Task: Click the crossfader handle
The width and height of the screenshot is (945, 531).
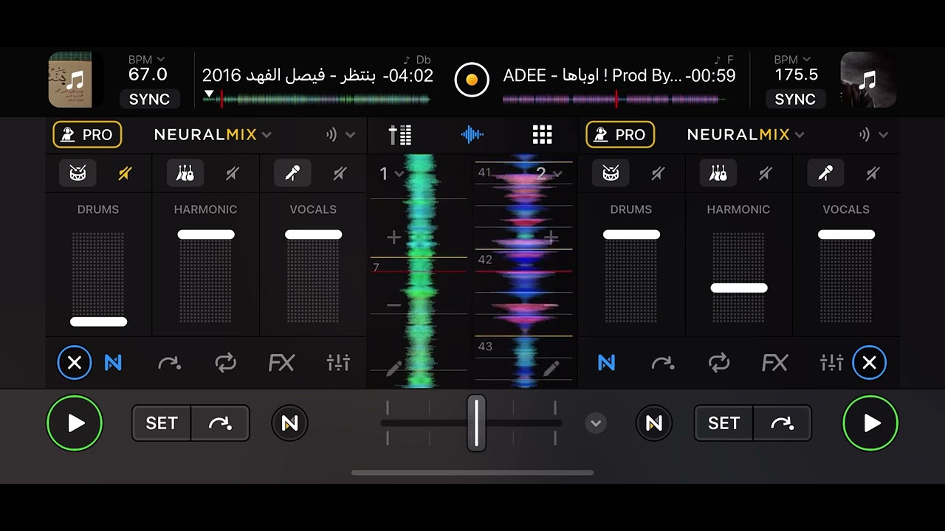Action: pos(476,423)
